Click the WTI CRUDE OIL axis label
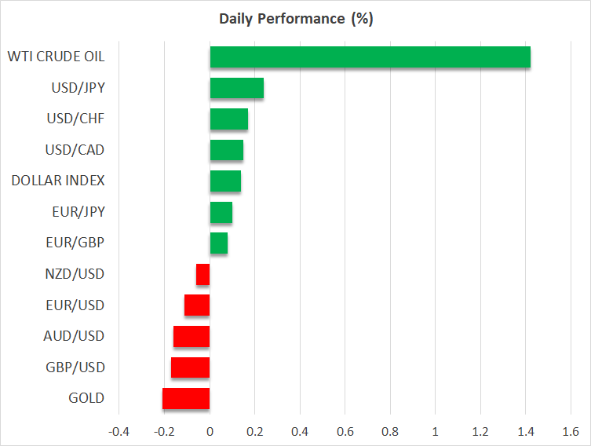This screenshot has width=591, height=446. (x=56, y=57)
